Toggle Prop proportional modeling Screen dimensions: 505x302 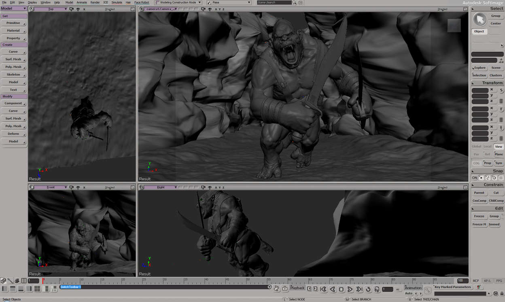(488, 163)
